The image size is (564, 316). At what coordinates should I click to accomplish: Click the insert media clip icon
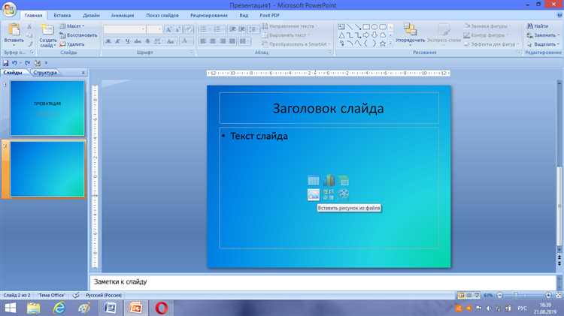click(344, 194)
